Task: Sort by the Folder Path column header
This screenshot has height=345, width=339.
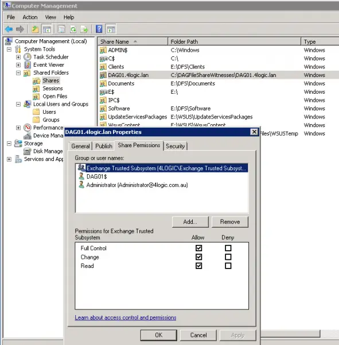Action: pos(234,41)
